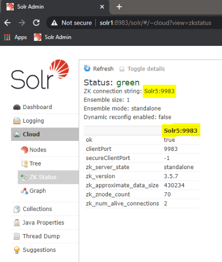Click the 'ok' row label
Image resolution: width=222 pixels, height=262 pixels.
89,140
